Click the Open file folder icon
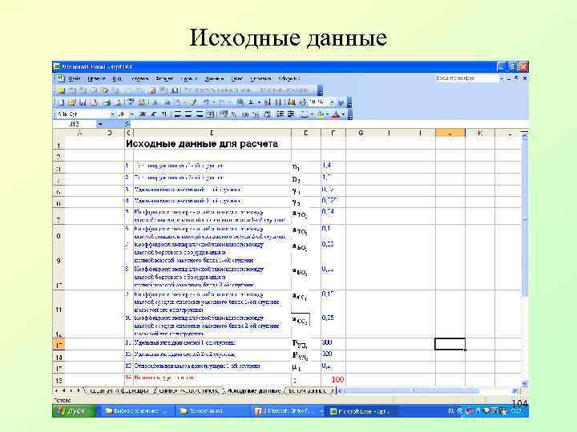The height and width of the screenshot is (432, 577). (x=72, y=102)
